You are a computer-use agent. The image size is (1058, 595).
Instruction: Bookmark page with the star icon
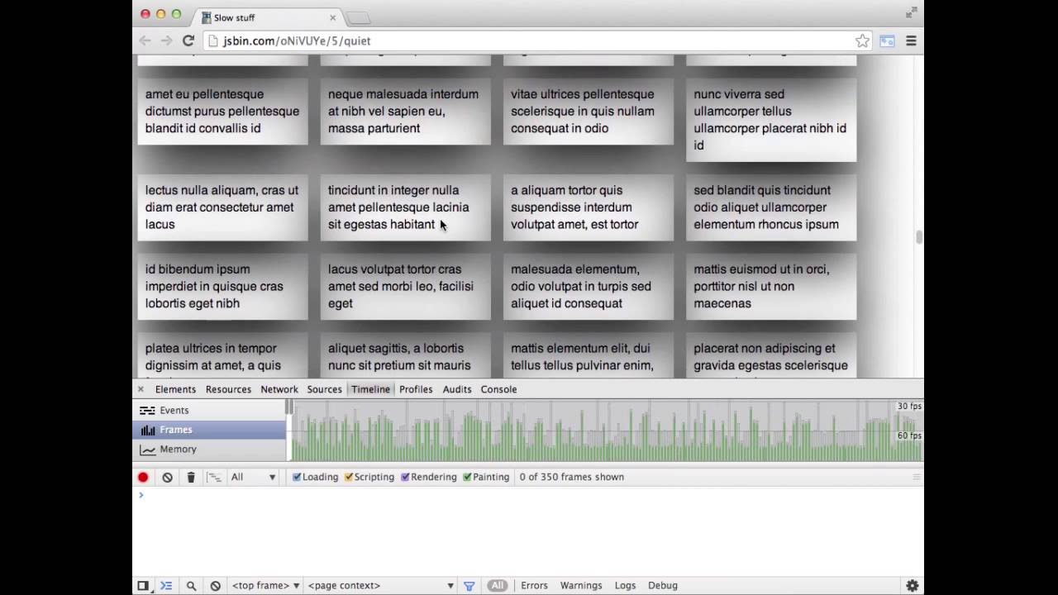click(862, 40)
